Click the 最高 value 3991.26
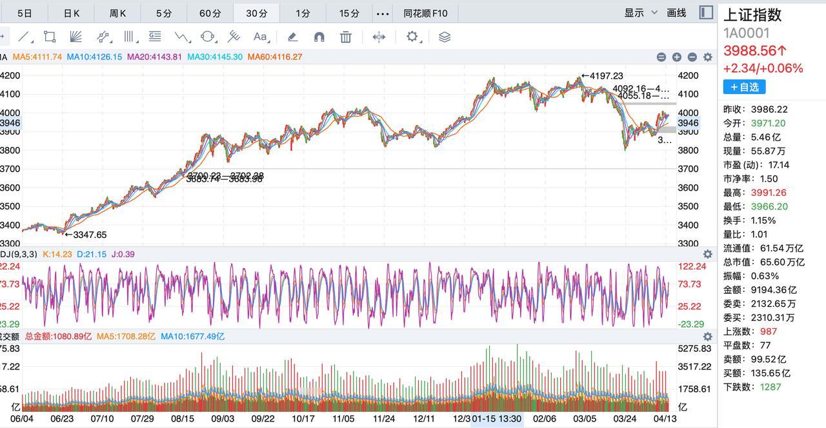 click(x=769, y=192)
